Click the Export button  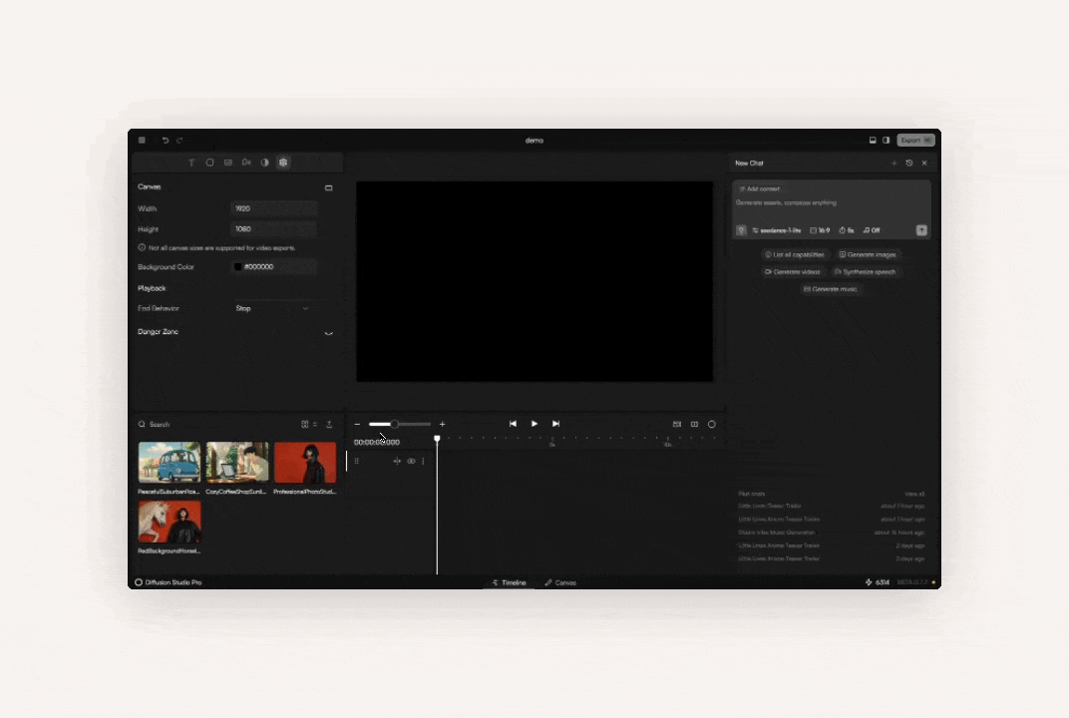(x=913, y=140)
